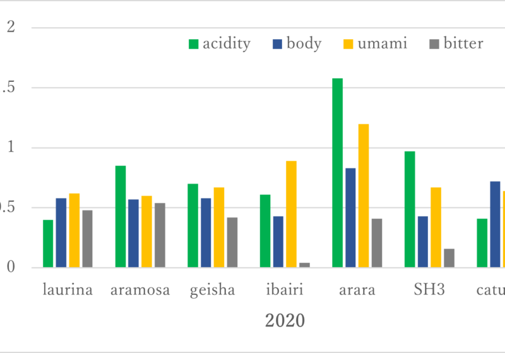Select the tiny ibairi bitter bar
The width and height of the screenshot is (505, 353).
click(x=305, y=265)
